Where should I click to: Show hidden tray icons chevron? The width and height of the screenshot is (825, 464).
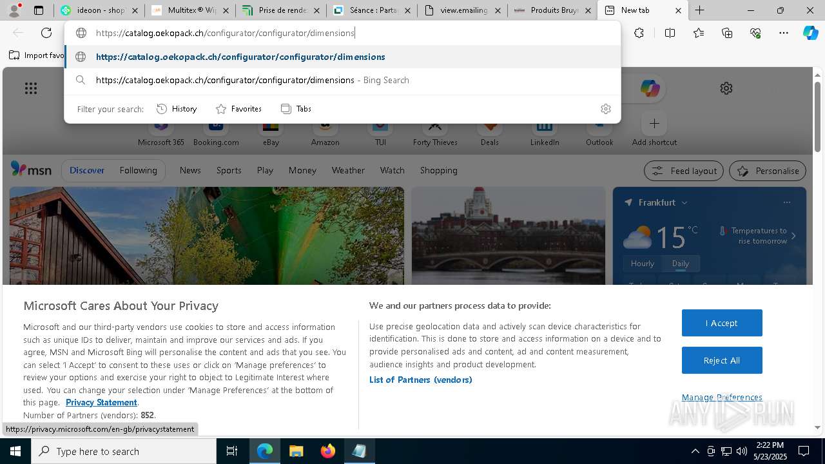point(695,451)
